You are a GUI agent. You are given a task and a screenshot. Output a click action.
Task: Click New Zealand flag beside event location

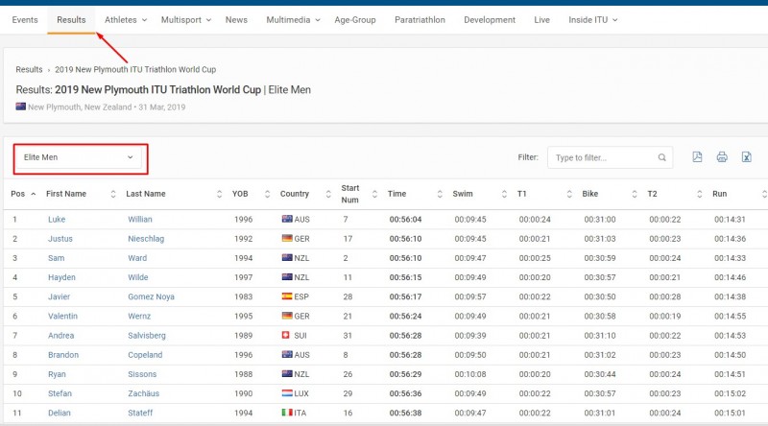pyautogui.click(x=20, y=106)
